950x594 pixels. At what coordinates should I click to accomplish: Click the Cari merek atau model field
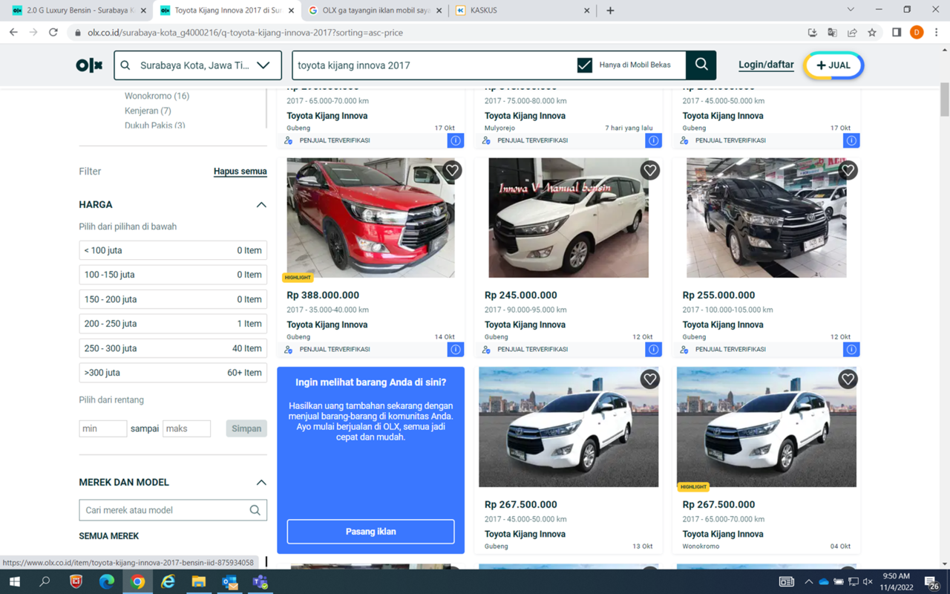pyautogui.click(x=173, y=510)
